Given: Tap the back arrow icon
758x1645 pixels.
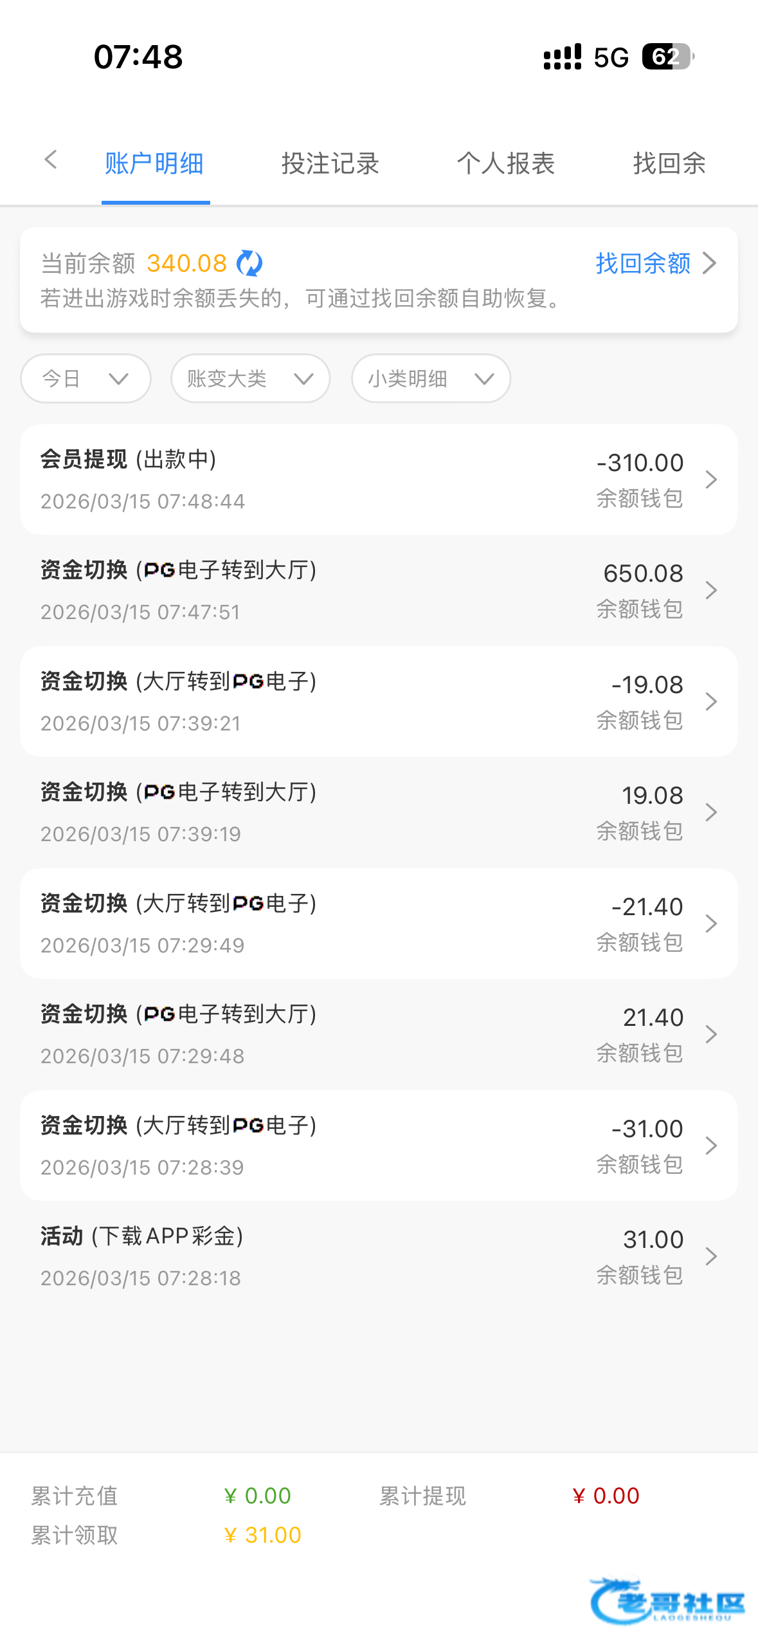Looking at the screenshot, I should [x=51, y=160].
